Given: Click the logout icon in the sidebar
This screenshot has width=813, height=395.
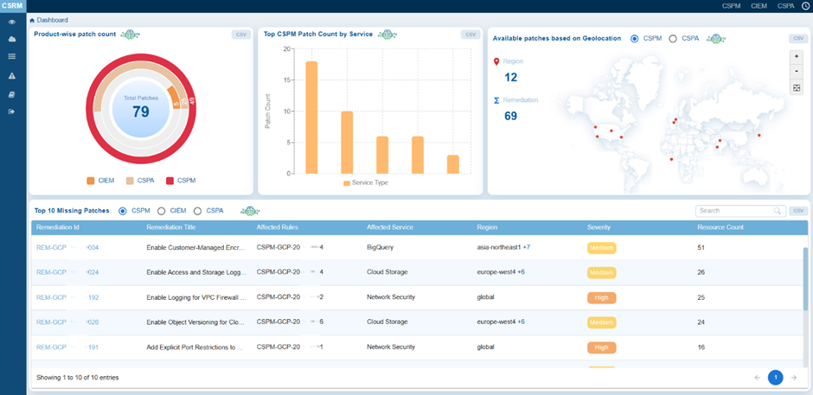Looking at the screenshot, I should (x=12, y=111).
